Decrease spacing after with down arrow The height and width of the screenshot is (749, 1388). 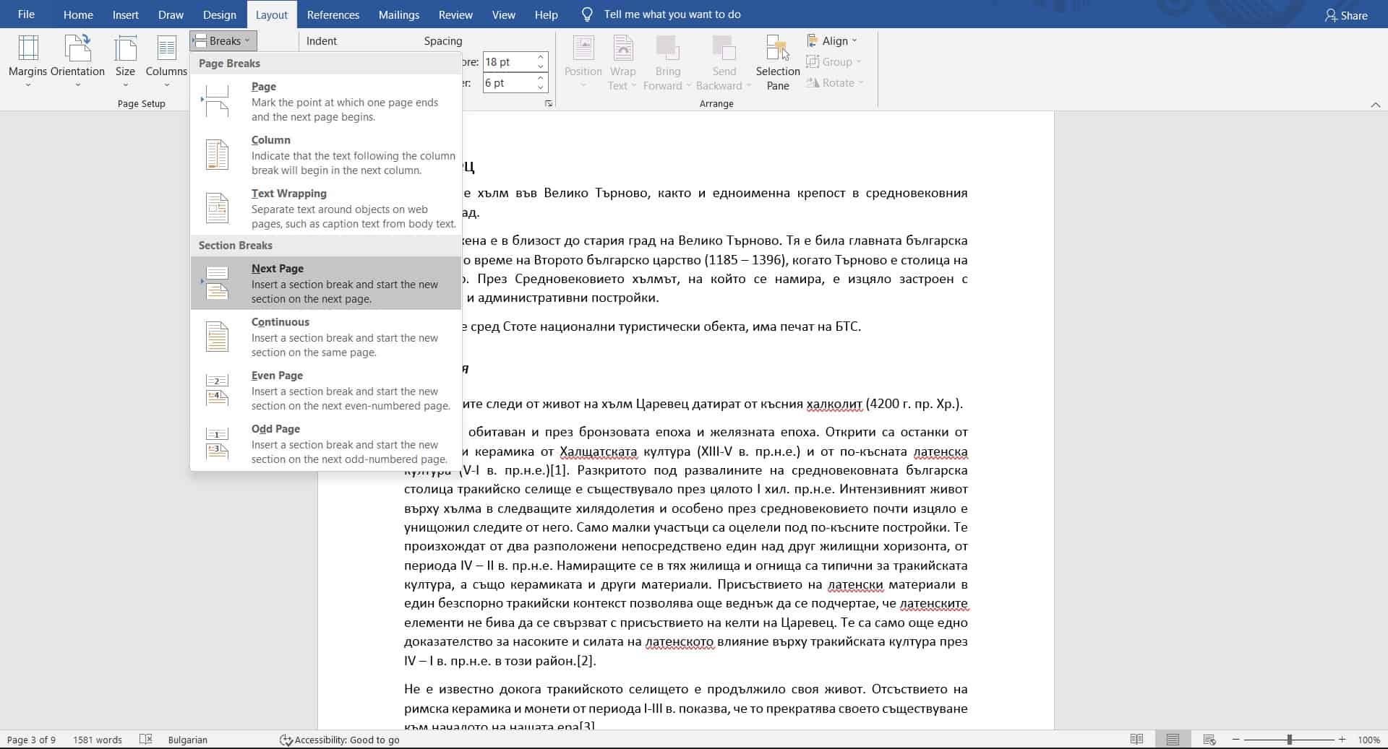(x=541, y=88)
